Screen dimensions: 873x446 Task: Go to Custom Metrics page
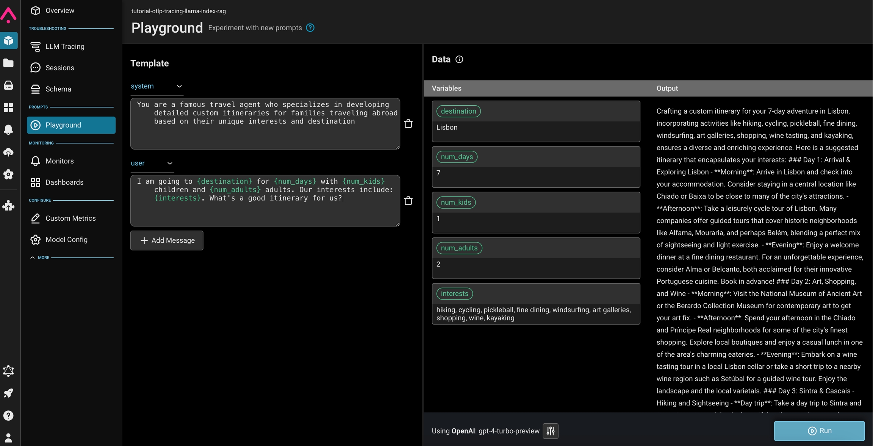(x=70, y=218)
